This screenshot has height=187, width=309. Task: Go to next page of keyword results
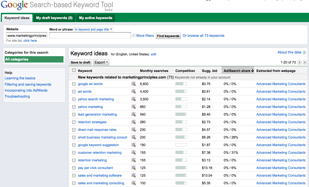click(x=305, y=62)
